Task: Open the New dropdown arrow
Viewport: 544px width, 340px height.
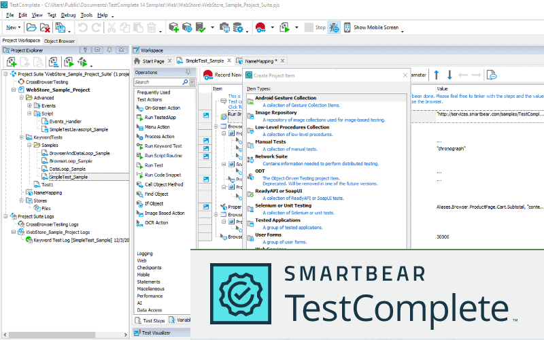Action: pyautogui.click(x=19, y=27)
